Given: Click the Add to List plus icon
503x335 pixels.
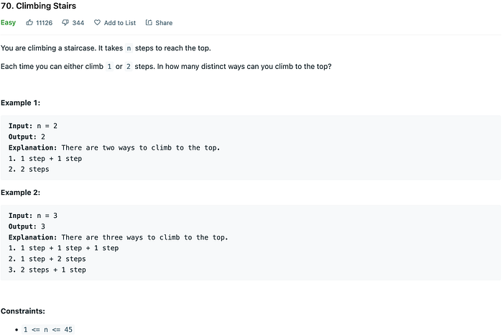Looking at the screenshot, I should click(x=97, y=22).
